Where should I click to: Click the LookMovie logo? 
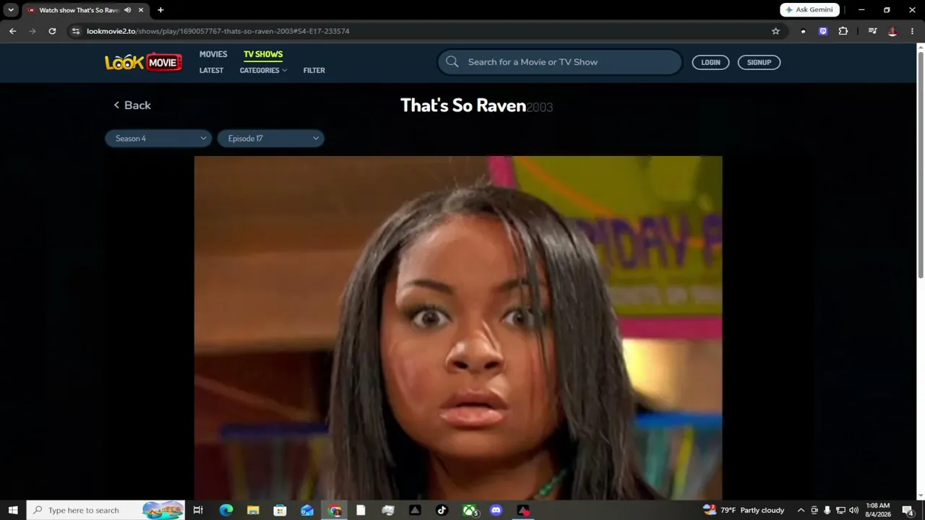coord(143,62)
